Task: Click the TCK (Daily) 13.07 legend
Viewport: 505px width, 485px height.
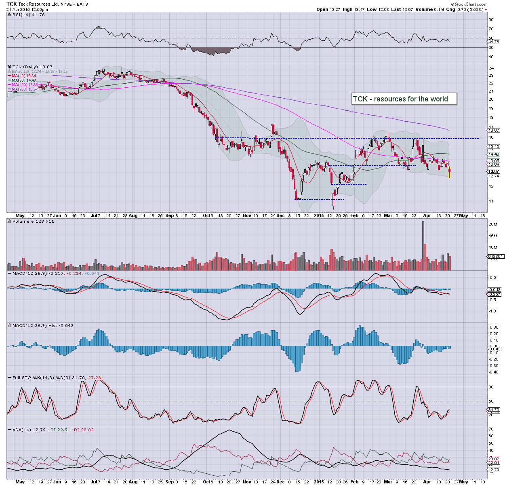Action: pyautogui.click(x=30, y=67)
